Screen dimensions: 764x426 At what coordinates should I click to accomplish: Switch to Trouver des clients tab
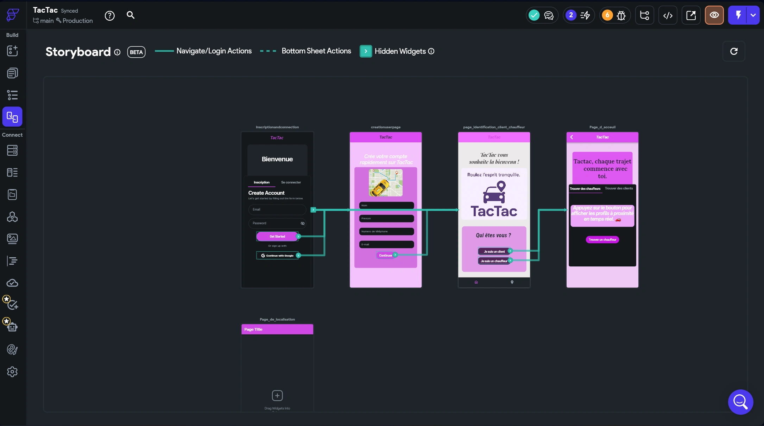(x=619, y=188)
